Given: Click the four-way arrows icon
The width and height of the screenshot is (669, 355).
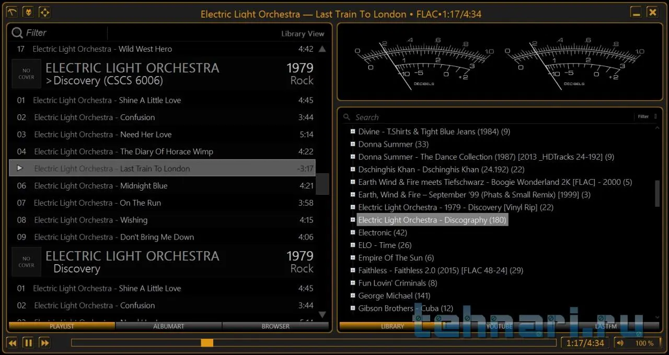Looking at the screenshot, I should (x=45, y=11).
